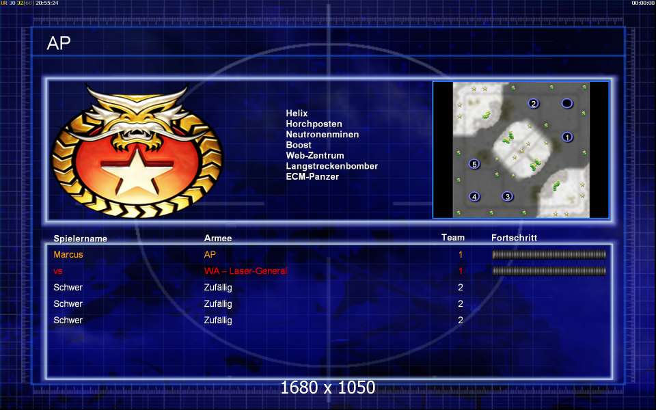Click the Team column header

[452, 238]
